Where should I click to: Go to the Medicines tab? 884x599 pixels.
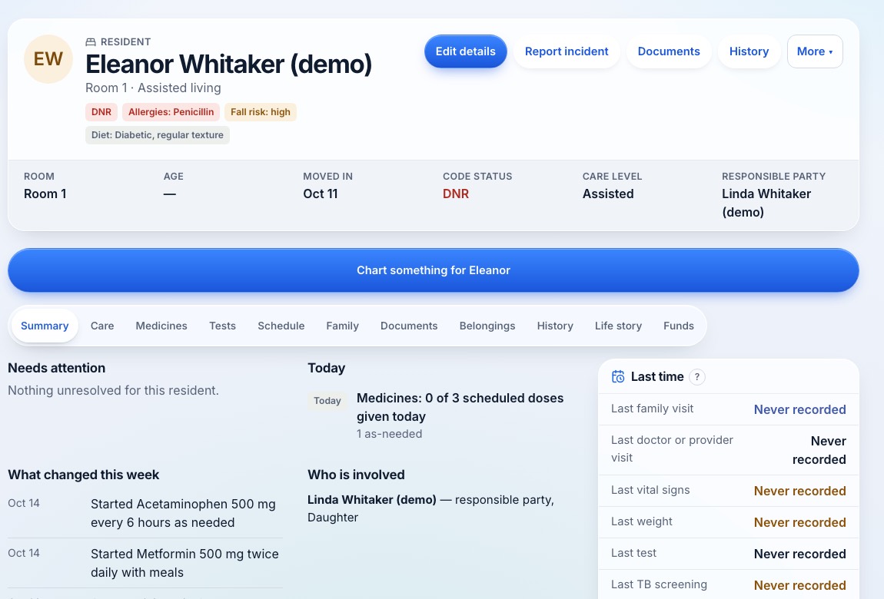pos(161,326)
